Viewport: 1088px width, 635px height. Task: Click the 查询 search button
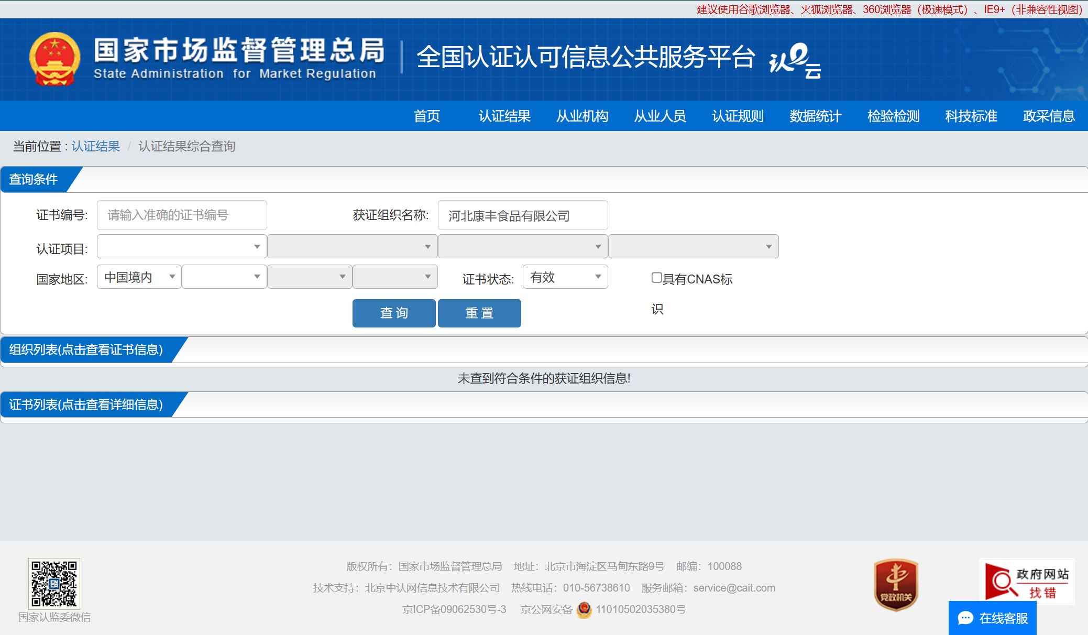tap(394, 313)
